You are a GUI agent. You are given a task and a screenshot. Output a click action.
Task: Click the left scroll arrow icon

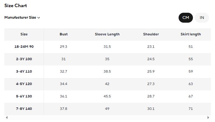point(7,117)
